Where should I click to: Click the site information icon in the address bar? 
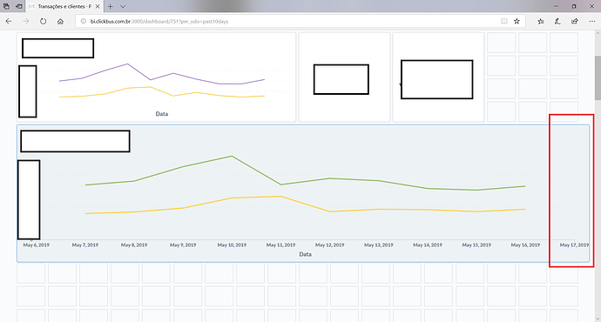83,22
